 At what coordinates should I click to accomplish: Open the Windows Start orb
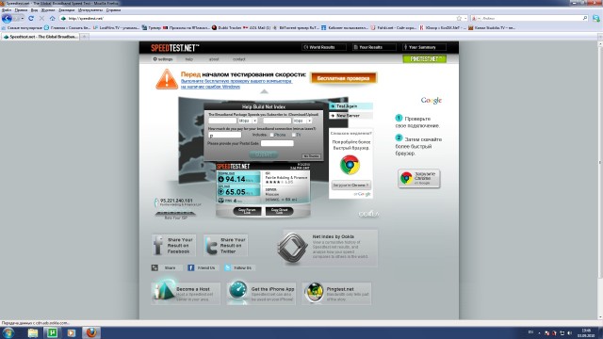pos(8,332)
